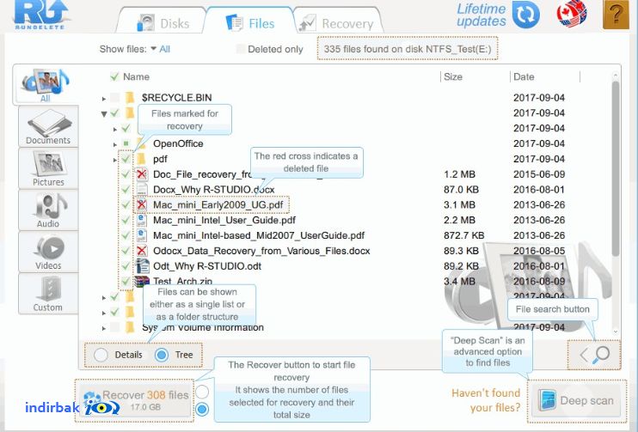
Task: Sort by the Size column header
Action: pos(453,76)
